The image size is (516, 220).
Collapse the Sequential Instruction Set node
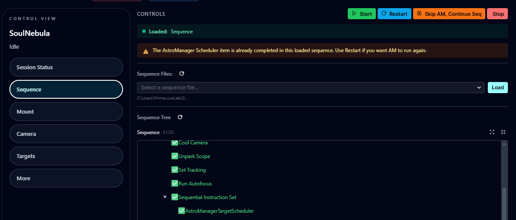pos(165,197)
